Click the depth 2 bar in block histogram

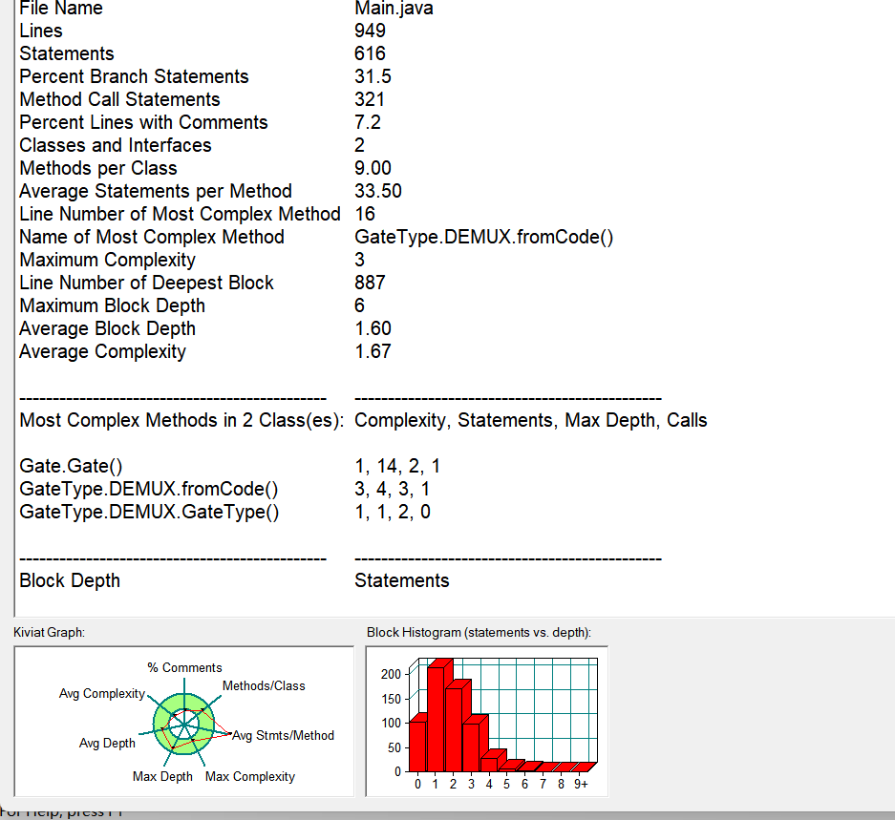pyautogui.click(x=454, y=729)
